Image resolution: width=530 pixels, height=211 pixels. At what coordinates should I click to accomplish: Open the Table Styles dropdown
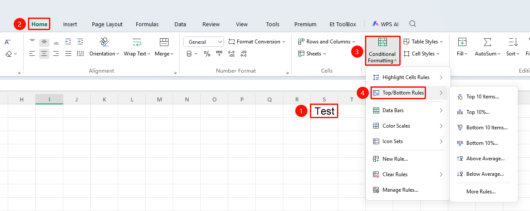click(423, 42)
